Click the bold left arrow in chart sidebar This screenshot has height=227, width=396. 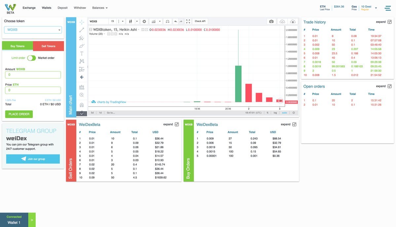82,77
